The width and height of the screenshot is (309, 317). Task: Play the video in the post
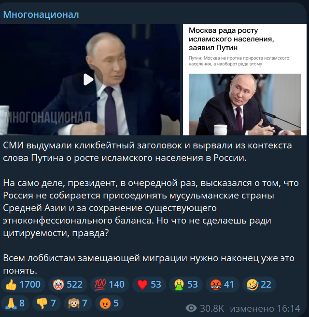(87, 79)
